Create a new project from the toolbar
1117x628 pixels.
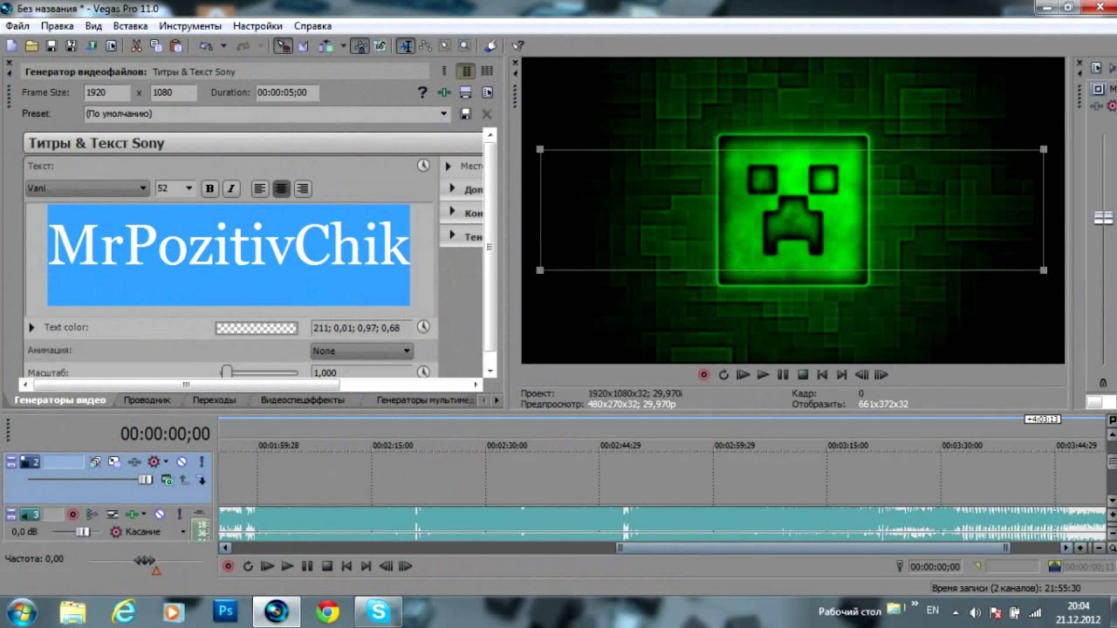tap(11, 45)
